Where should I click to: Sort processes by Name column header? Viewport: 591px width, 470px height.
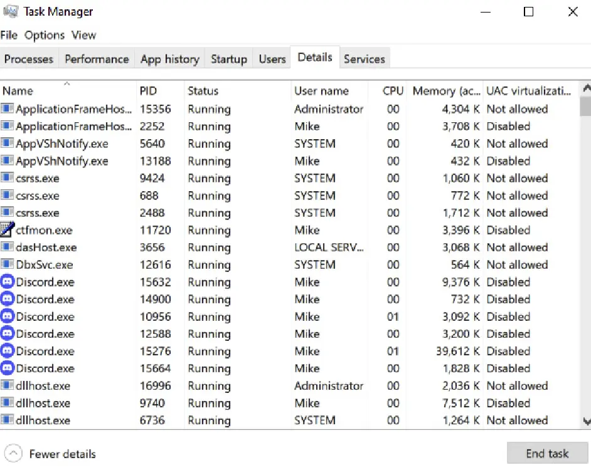click(18, 91)
